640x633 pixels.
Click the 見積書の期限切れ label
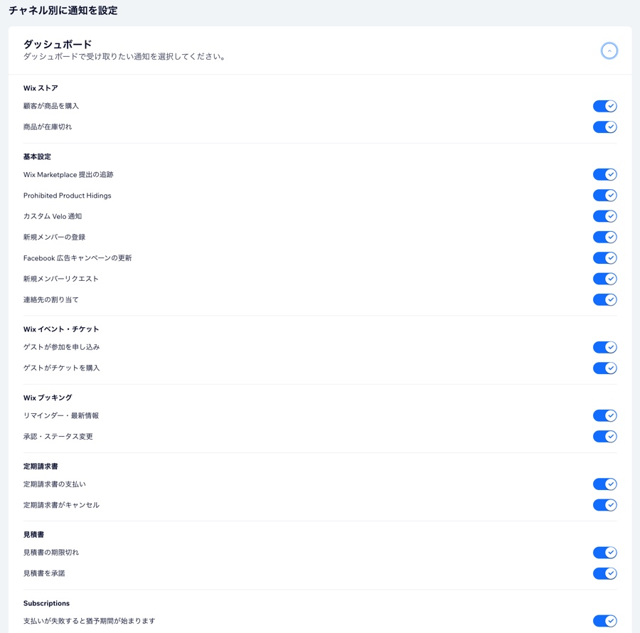[51, 553]
